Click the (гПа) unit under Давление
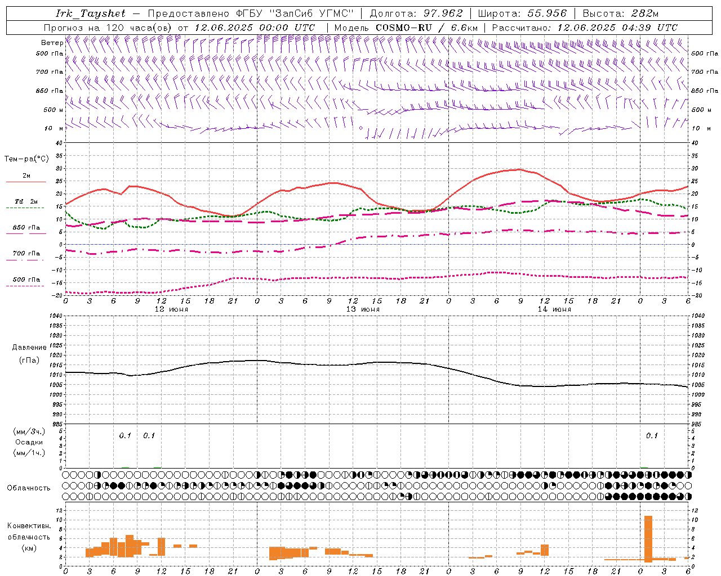 click(29, 360)
